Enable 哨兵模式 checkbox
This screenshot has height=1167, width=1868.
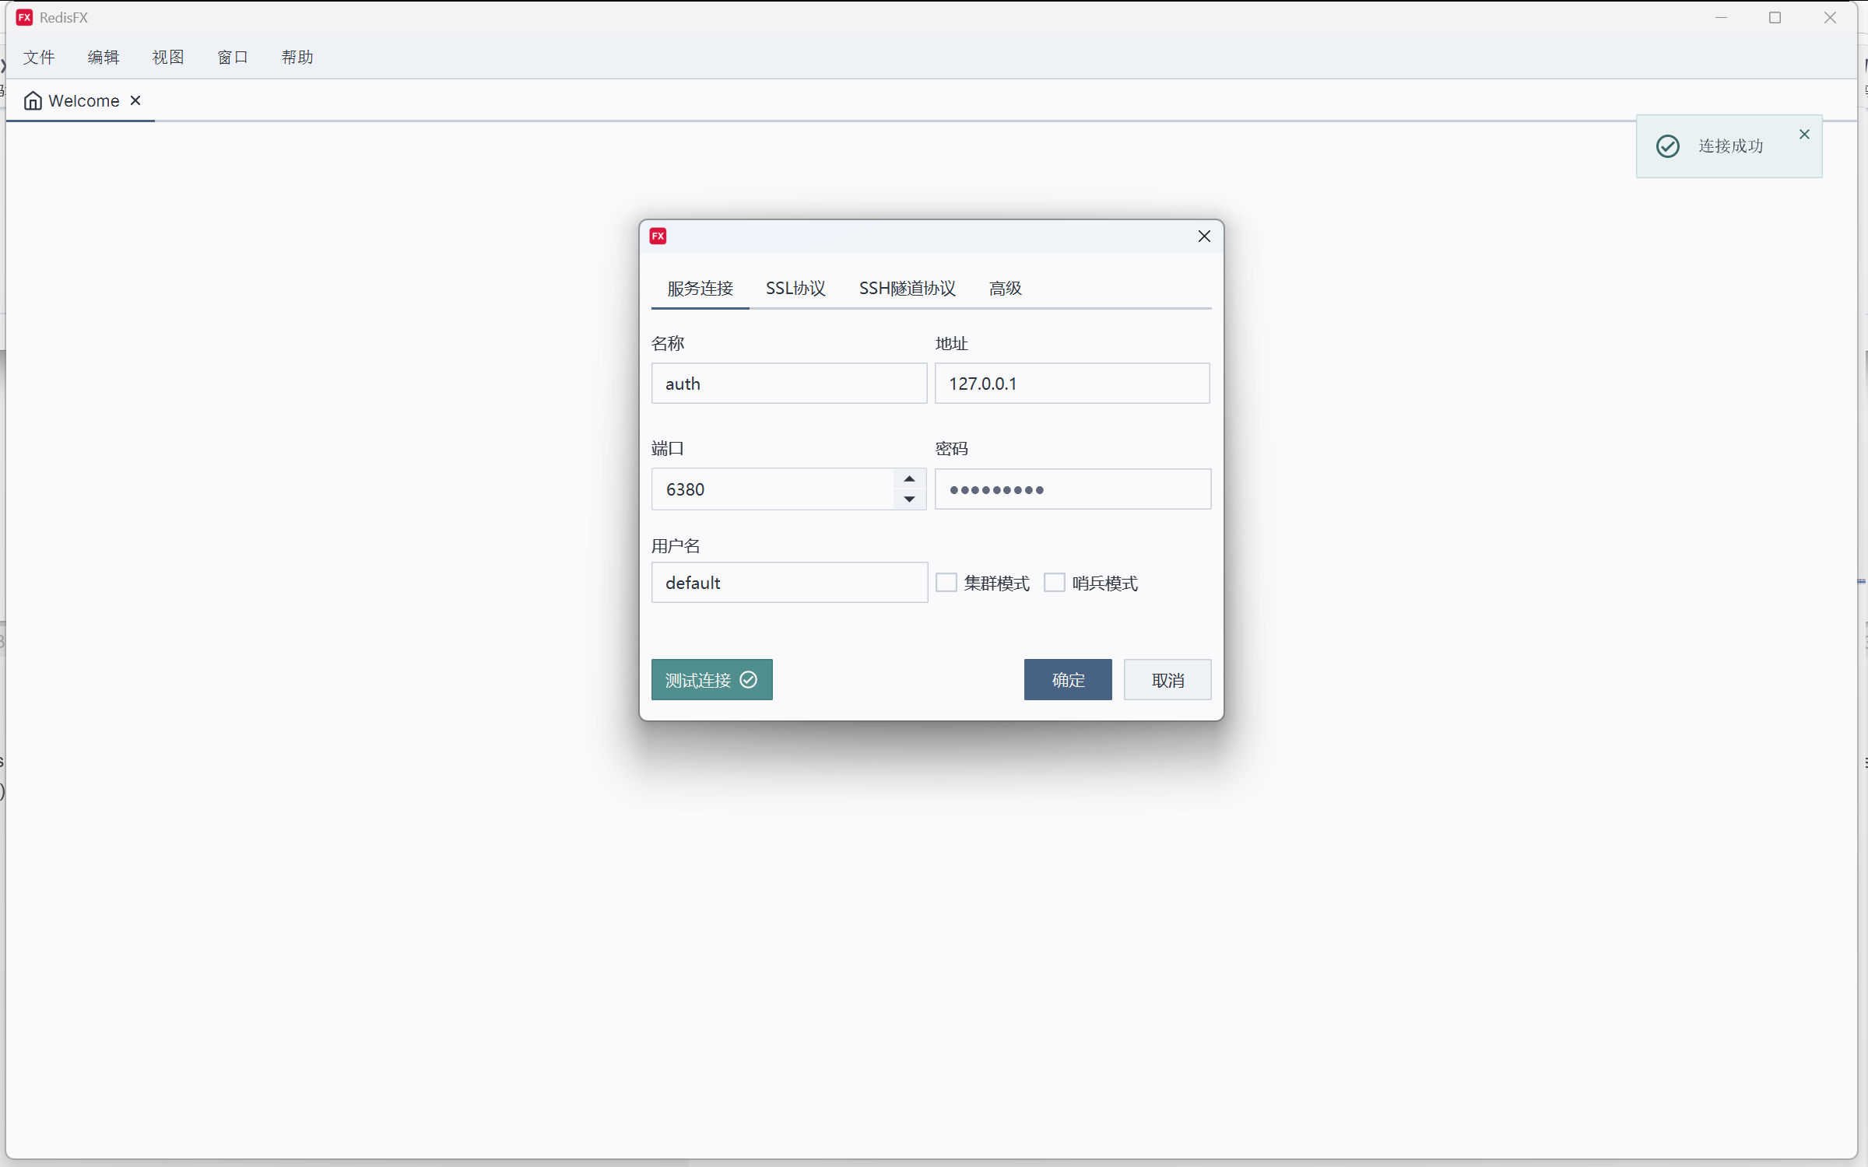1055,583
